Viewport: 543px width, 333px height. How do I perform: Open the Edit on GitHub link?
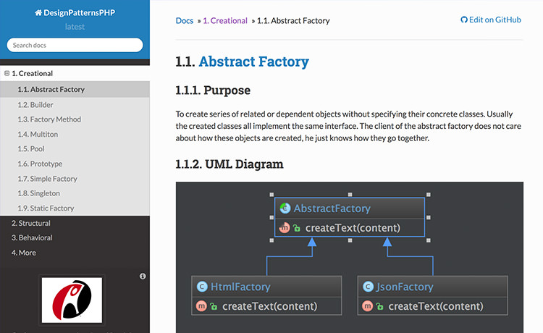pyautogui.click(x=494, y=20)
